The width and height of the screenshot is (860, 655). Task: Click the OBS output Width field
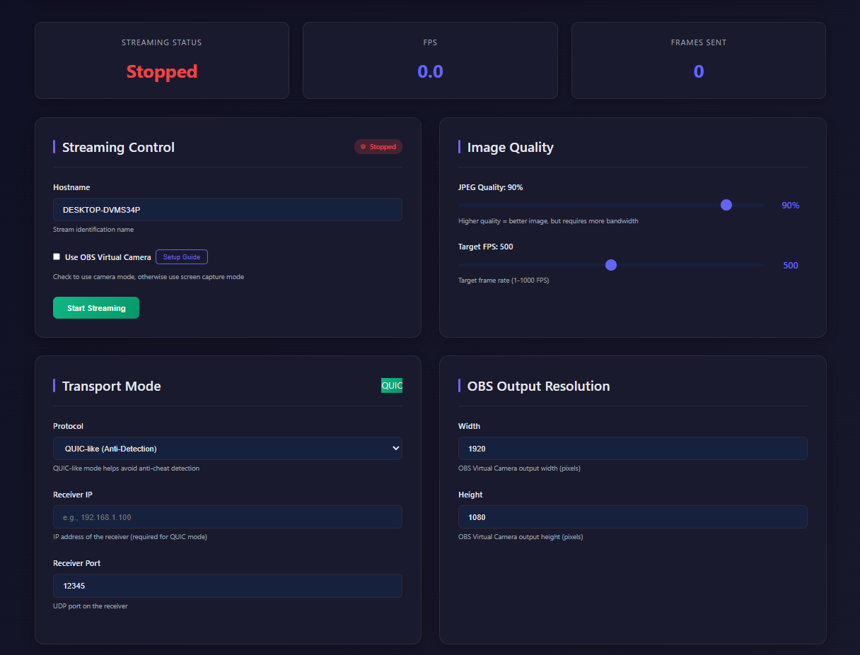pyautogui.click(x=632, y=449)
